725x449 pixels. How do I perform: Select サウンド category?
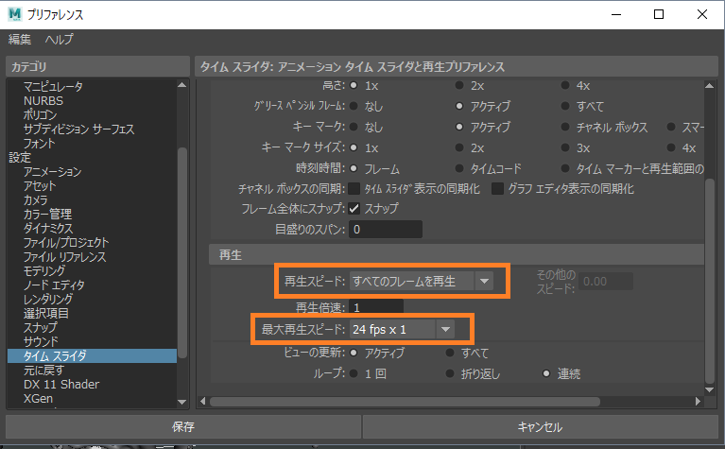pos(42,342)
